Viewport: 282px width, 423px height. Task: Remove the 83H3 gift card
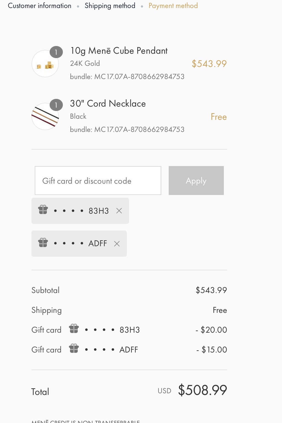coord(119,211)
